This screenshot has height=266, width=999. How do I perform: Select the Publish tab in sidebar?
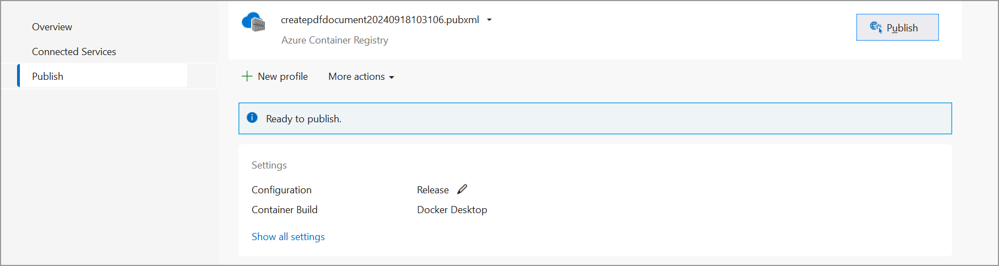pyautogui.click(x=48, y=77)
